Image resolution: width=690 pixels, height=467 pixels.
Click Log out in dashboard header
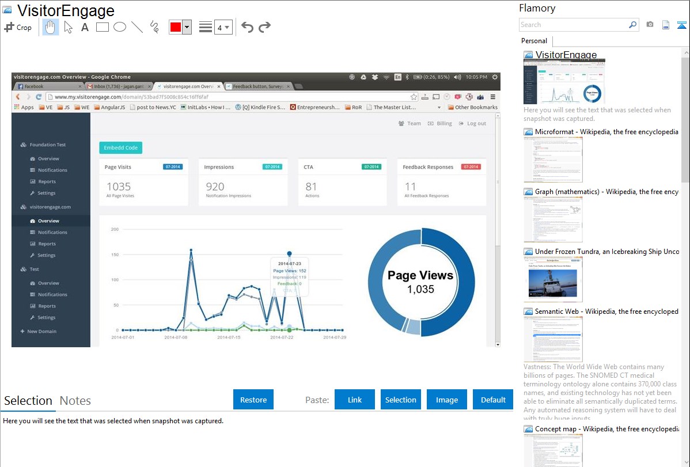coord(473,123)
